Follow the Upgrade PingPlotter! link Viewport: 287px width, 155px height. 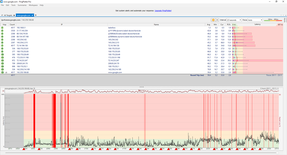point(163,11)
